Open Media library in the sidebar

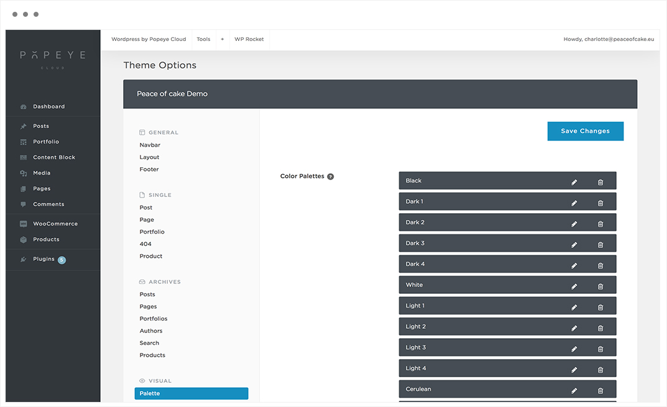tap(42, 173)
